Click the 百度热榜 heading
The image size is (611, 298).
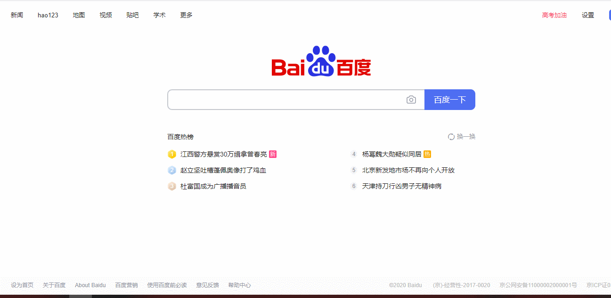click(180, 137)
